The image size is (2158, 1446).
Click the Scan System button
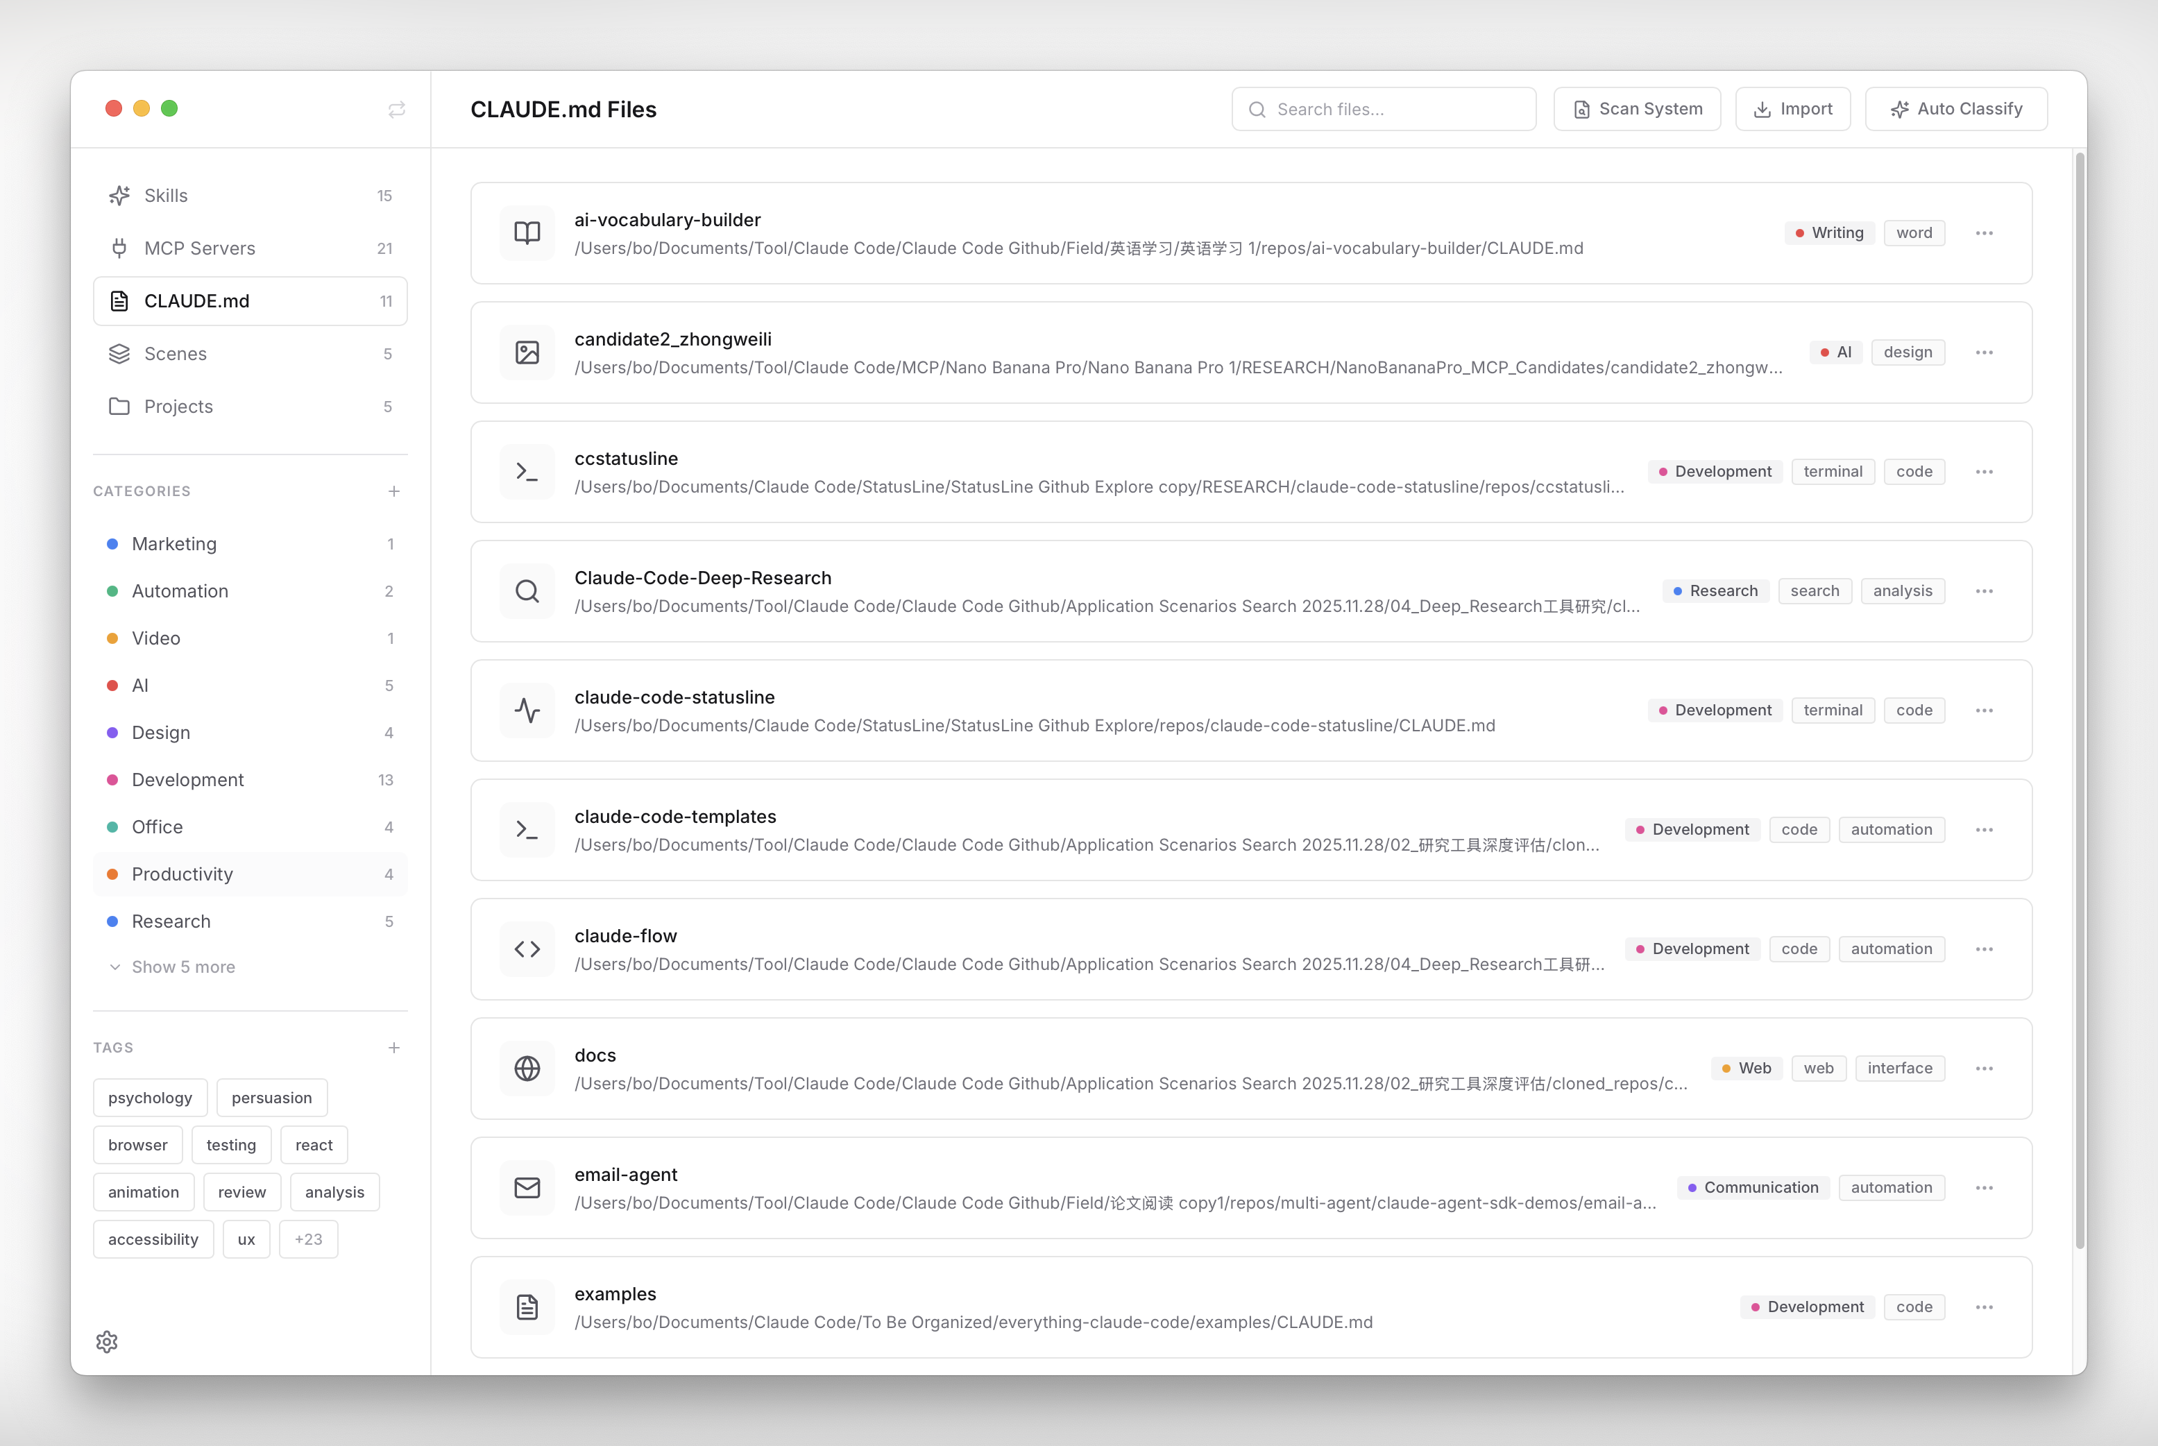(x=1637, y=109)
